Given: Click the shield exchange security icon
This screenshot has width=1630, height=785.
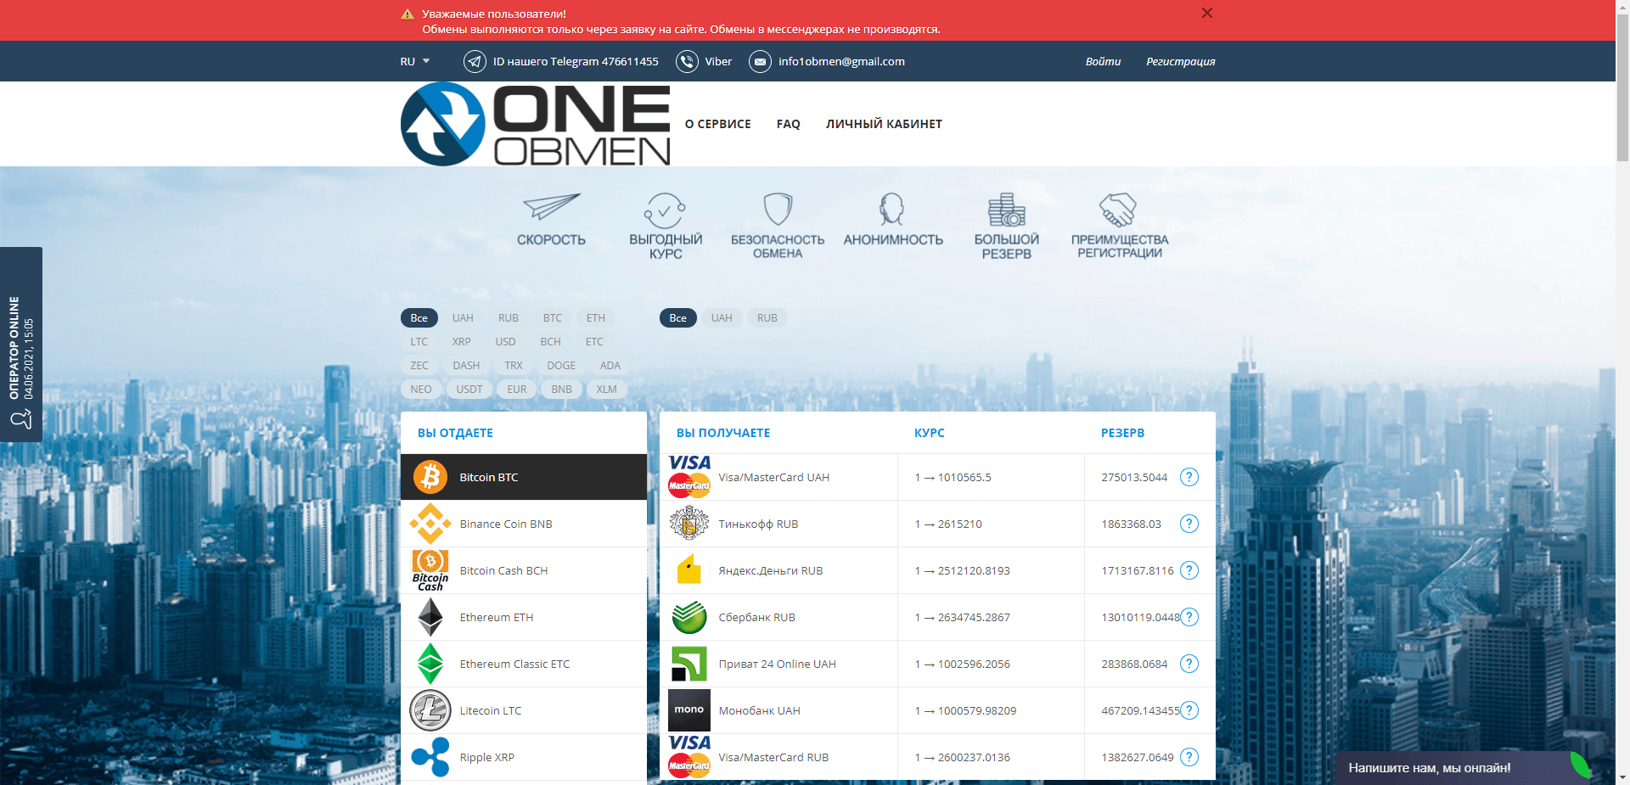Looking at the screenshot, I should [x=777, y=209].
